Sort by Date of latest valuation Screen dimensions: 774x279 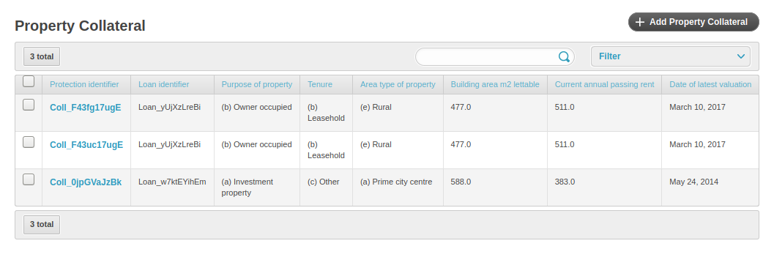click(x=710, y=84)
